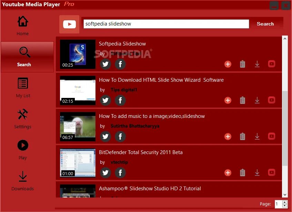This screenshot has height=212, width=292.
Task: Open the Home section in sidebar
Action: click(x=23, y=26)
